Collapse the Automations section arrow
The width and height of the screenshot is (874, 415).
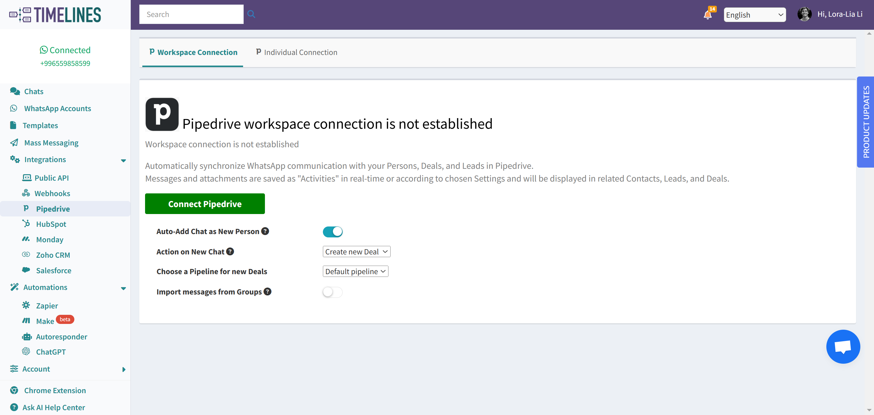tap(124, 288)
